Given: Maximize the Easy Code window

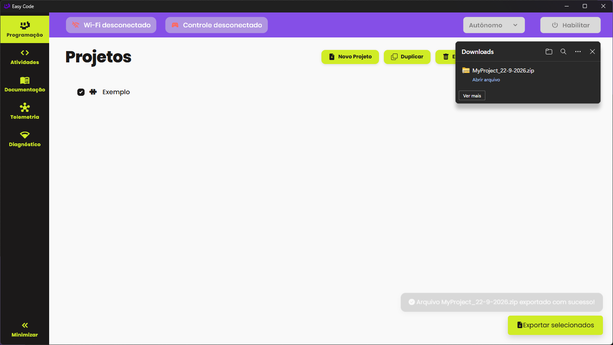Looking at the screenshot, I should click(x=585, y=6).
